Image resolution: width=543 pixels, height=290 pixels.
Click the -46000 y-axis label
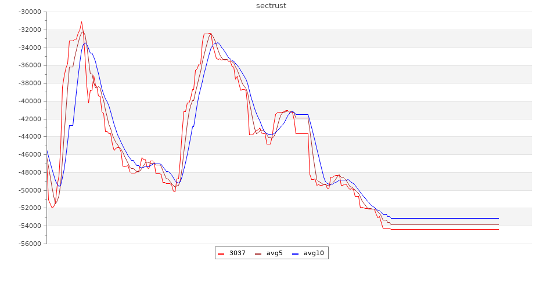point(29,155)
